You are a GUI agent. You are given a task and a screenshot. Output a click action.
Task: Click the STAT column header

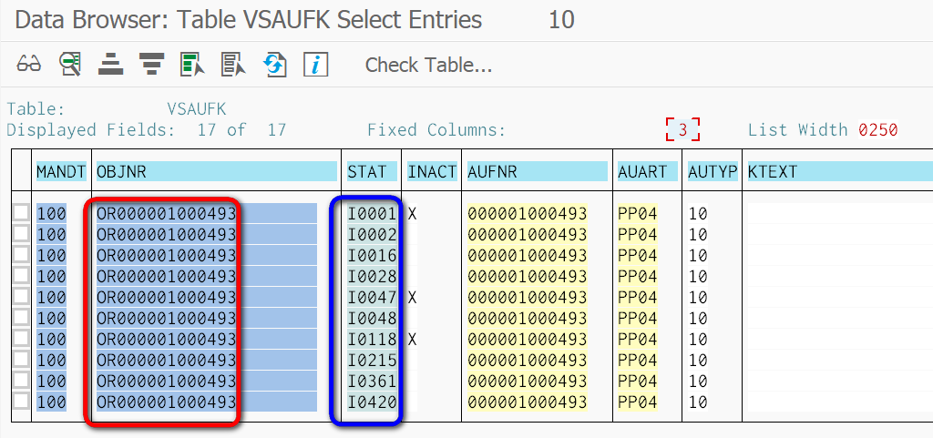[372, 172]
